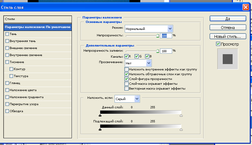This screenshot has height=145, width=252.
Task: Click the Да confirm button
Action: (228, 19)
